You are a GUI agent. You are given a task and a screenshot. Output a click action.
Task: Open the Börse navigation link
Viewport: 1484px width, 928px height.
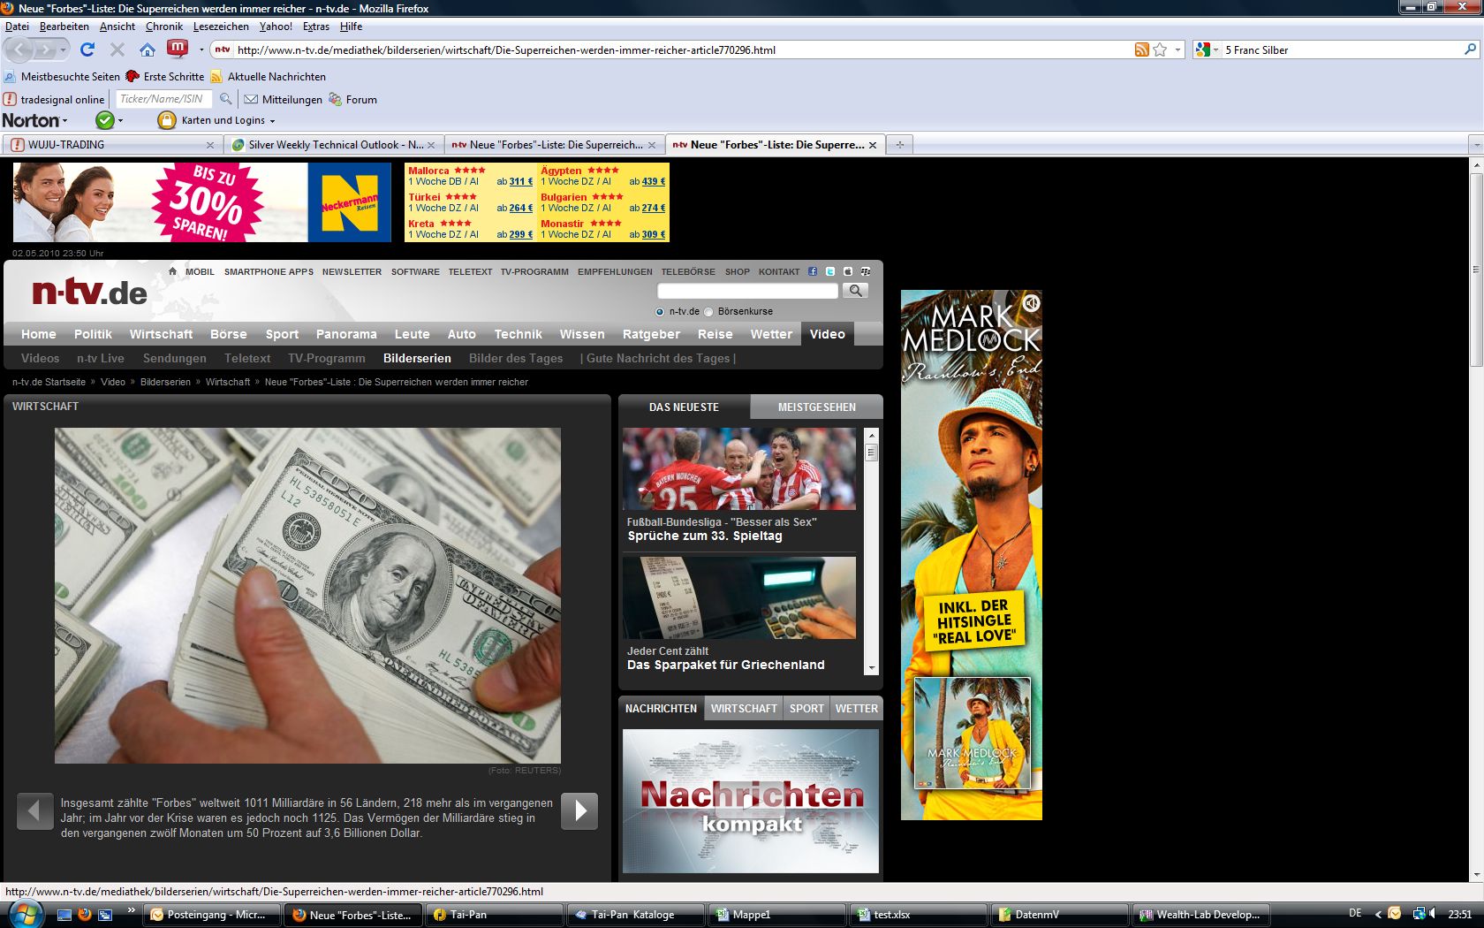228,334
